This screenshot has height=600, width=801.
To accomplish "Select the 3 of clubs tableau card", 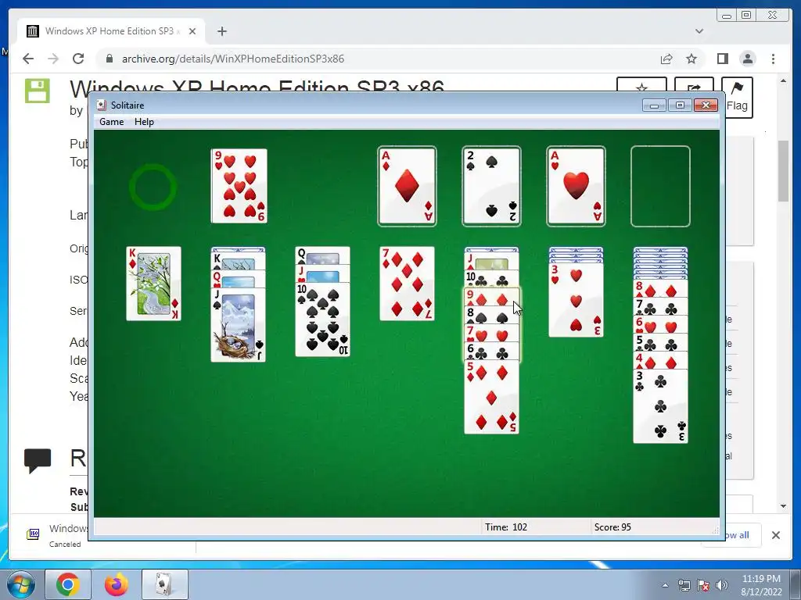I will [660, 405].
